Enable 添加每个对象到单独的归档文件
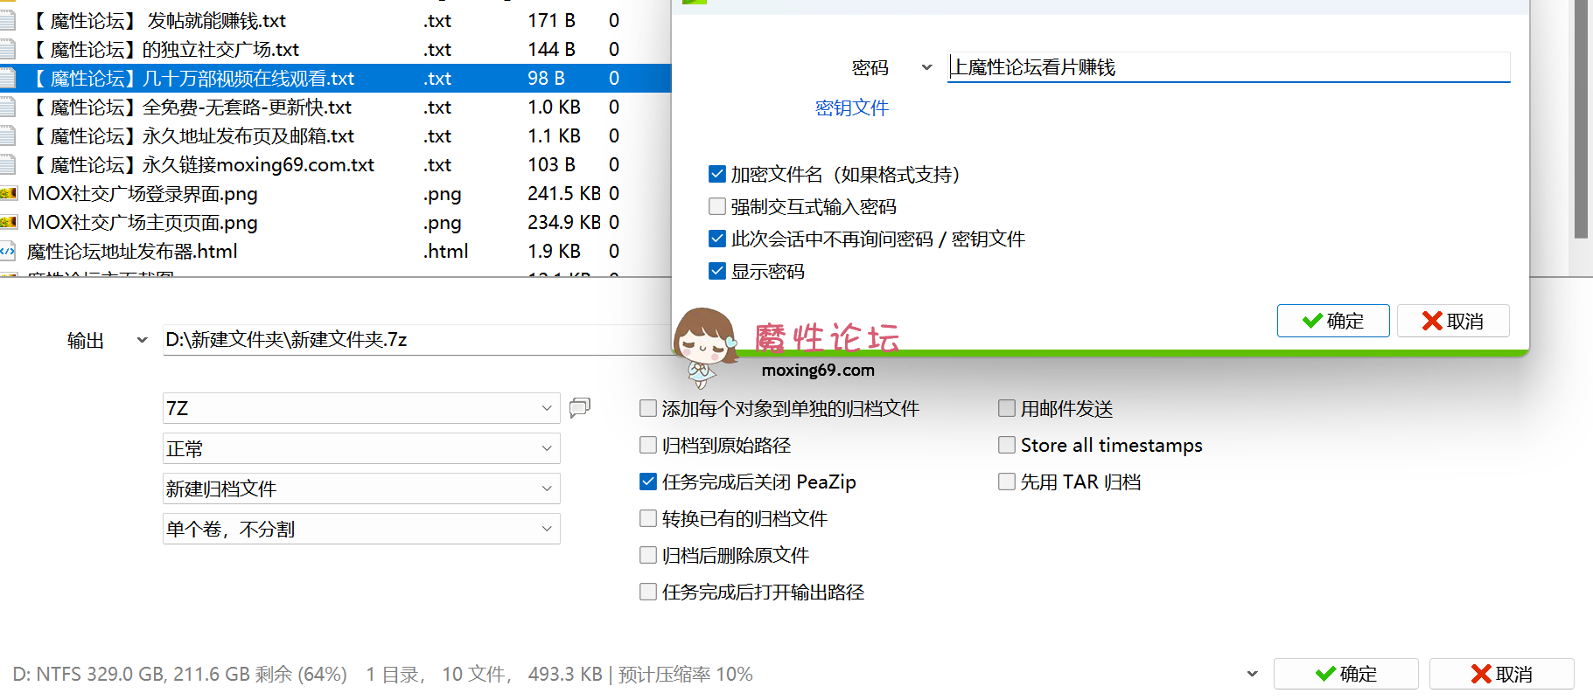 coord(648,408)
